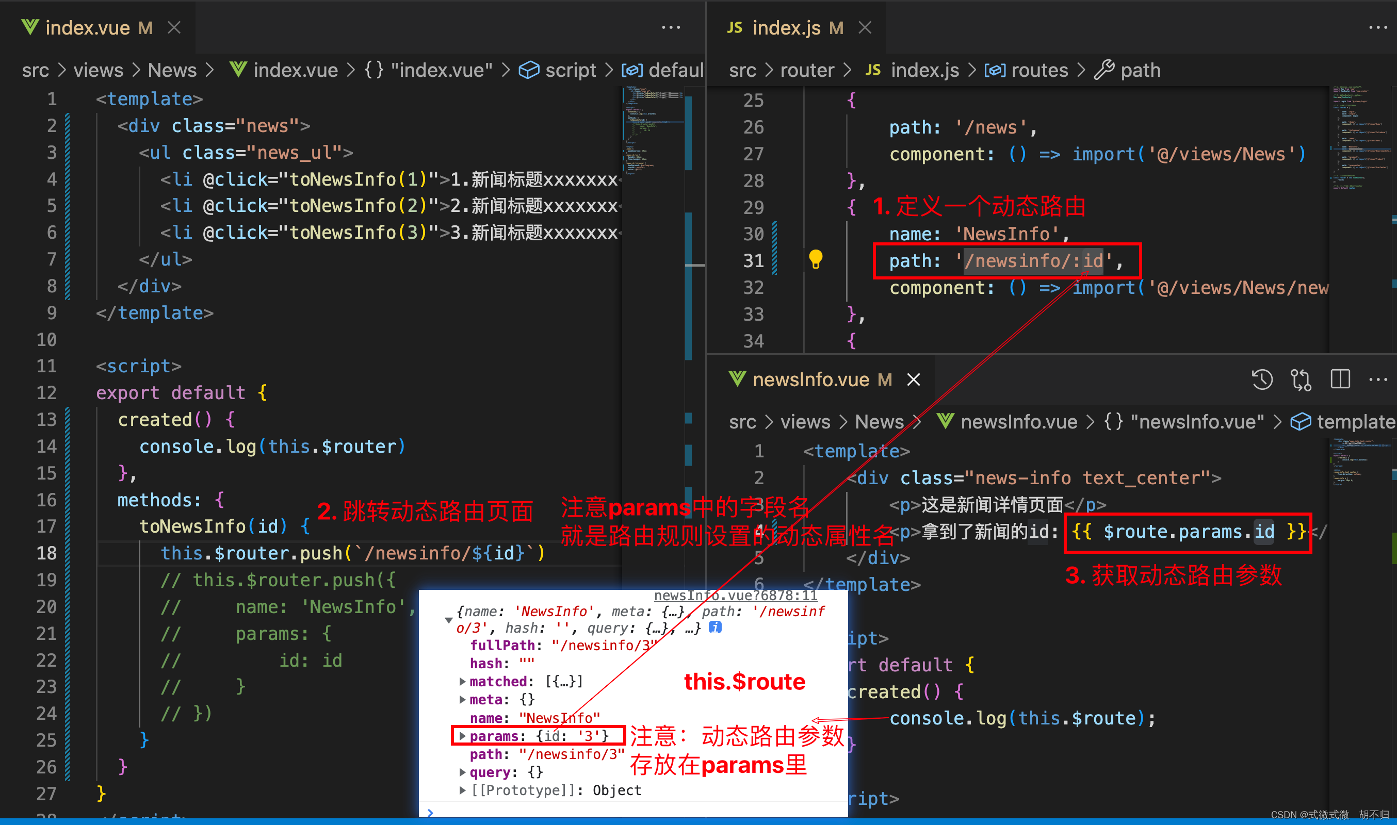1397x825 pixels.
Task: Click the blue info icon in console output
Action: pyautogui.click(x=715, y=628)
